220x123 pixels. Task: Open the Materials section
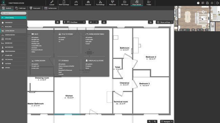click(112, 3)
